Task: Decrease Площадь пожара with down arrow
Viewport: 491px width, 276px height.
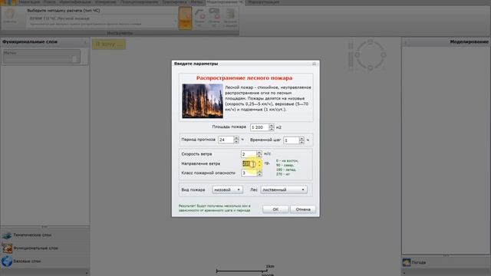Action: click(272, 129)
